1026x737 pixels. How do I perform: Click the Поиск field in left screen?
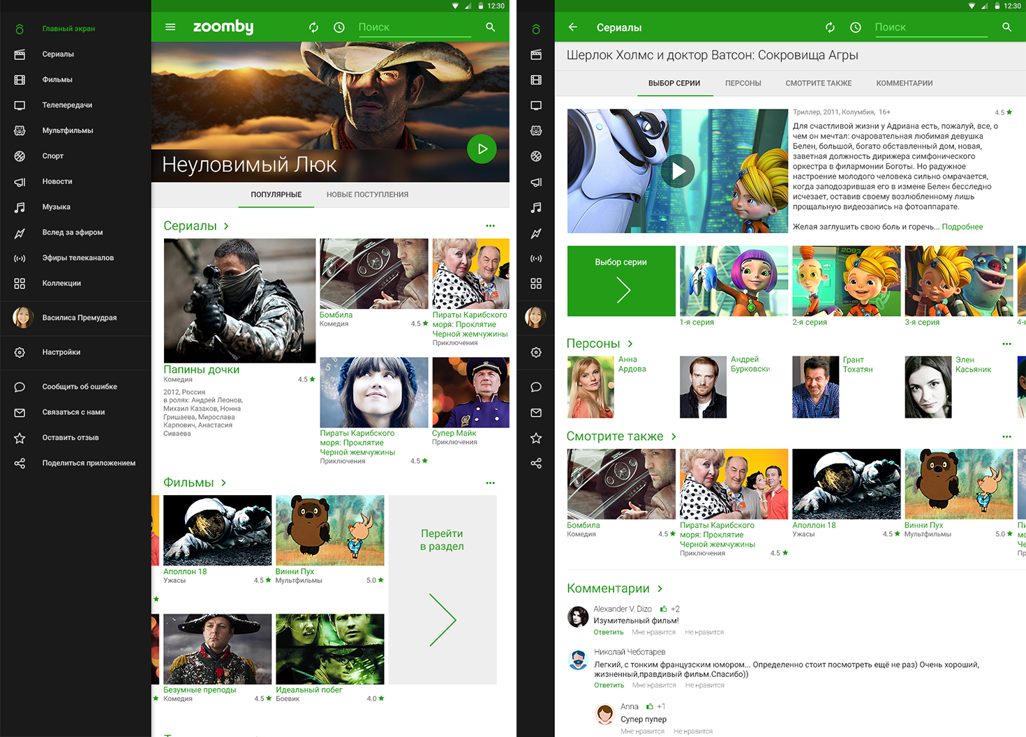(415, 27)
